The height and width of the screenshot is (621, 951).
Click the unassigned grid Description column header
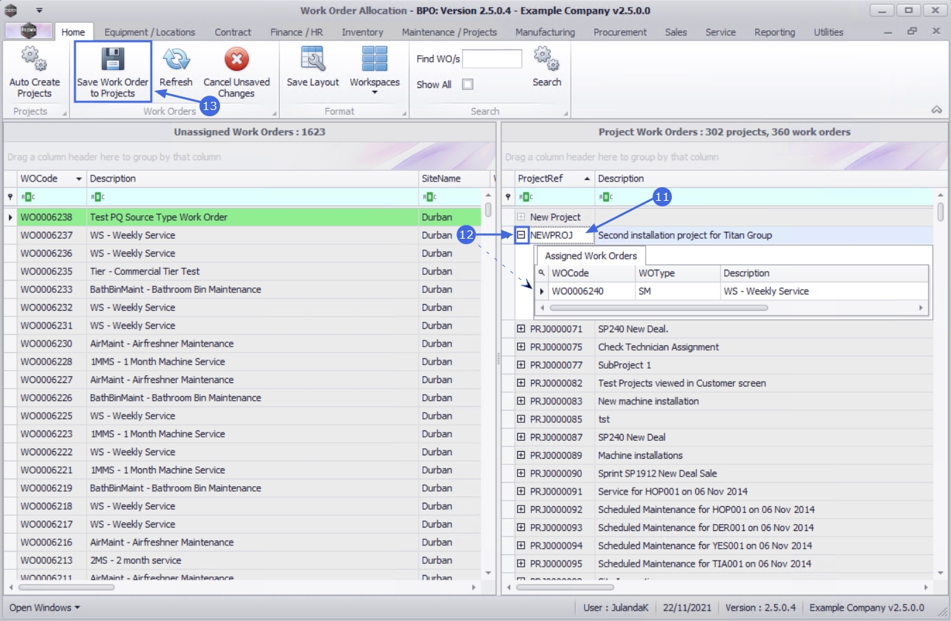(252, 179)
